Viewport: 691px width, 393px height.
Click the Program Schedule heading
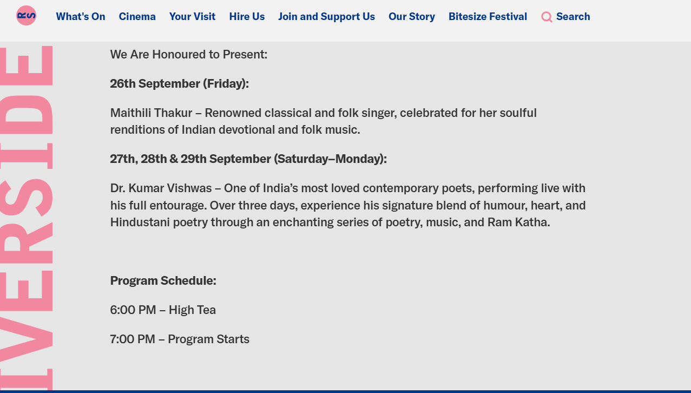pos(163,281)
